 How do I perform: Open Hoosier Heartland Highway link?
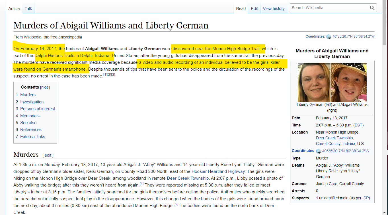218,171
